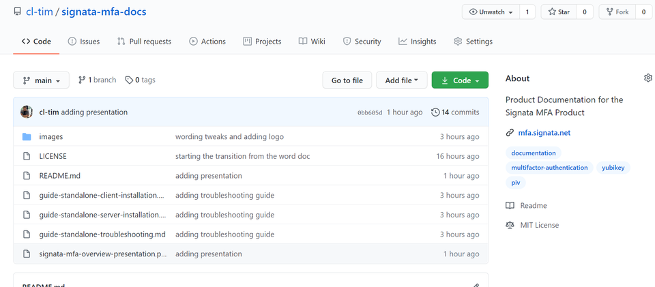Select the multifactor-authentication topic tag

549,168
